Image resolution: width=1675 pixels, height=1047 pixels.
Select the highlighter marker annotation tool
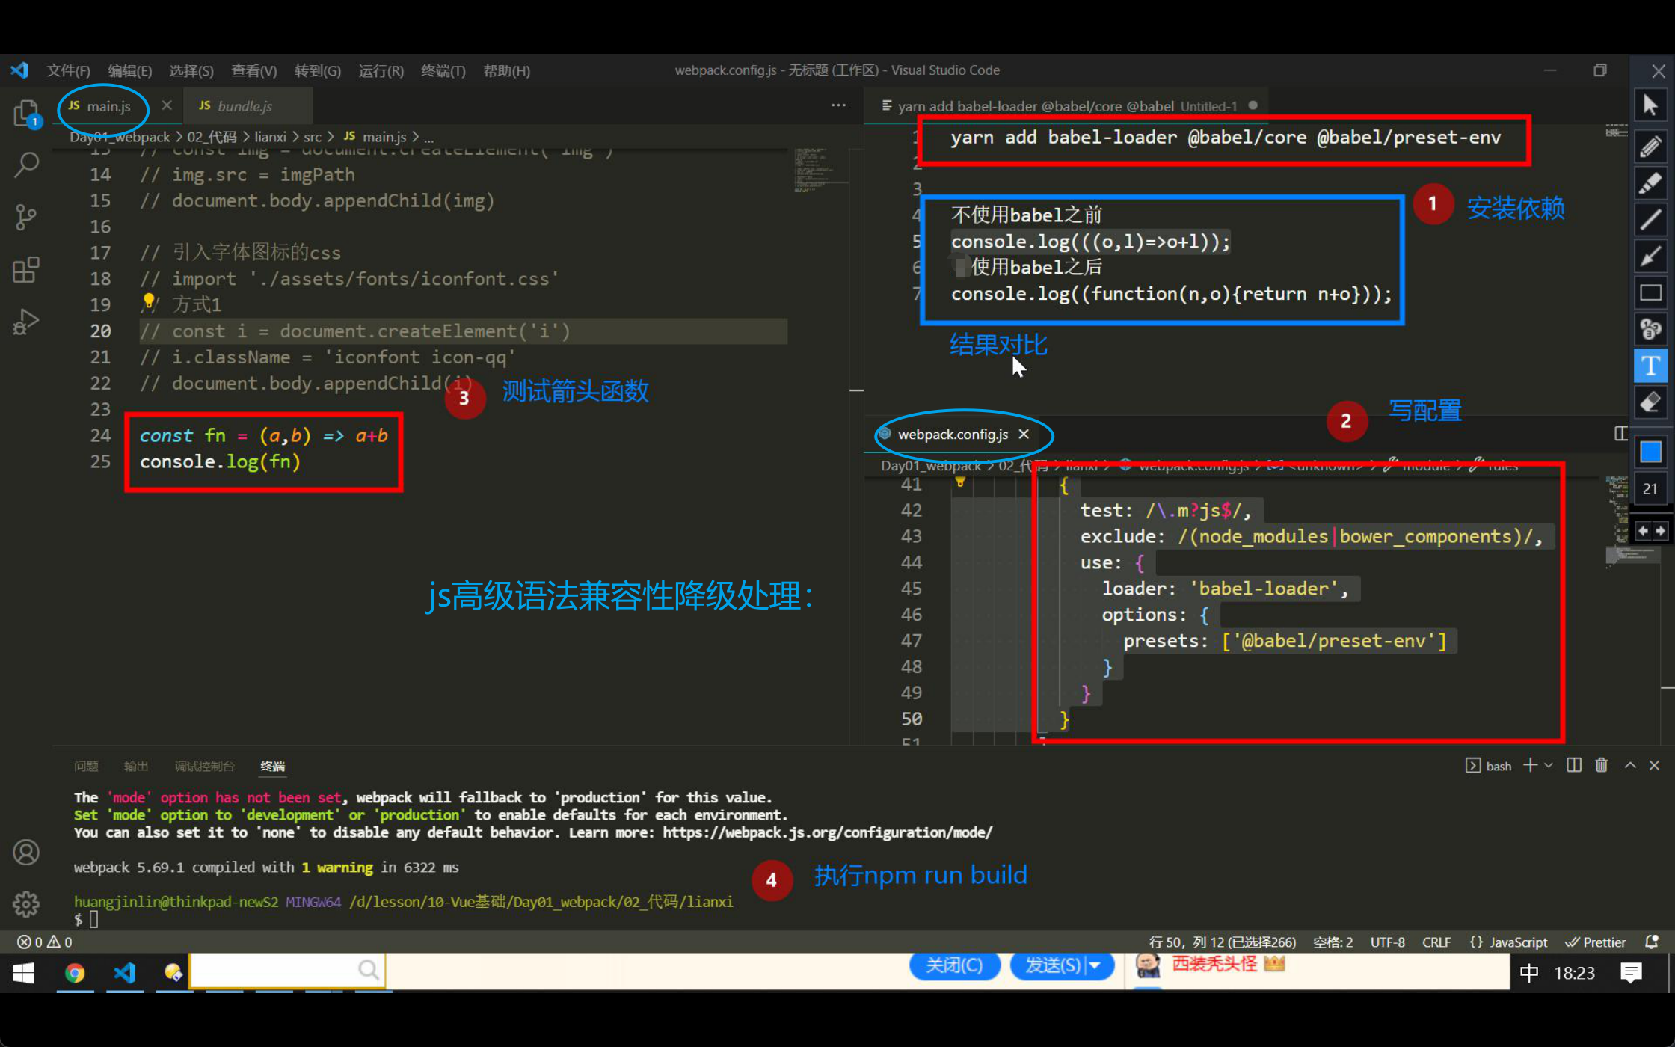click(x=1650, y=182)
